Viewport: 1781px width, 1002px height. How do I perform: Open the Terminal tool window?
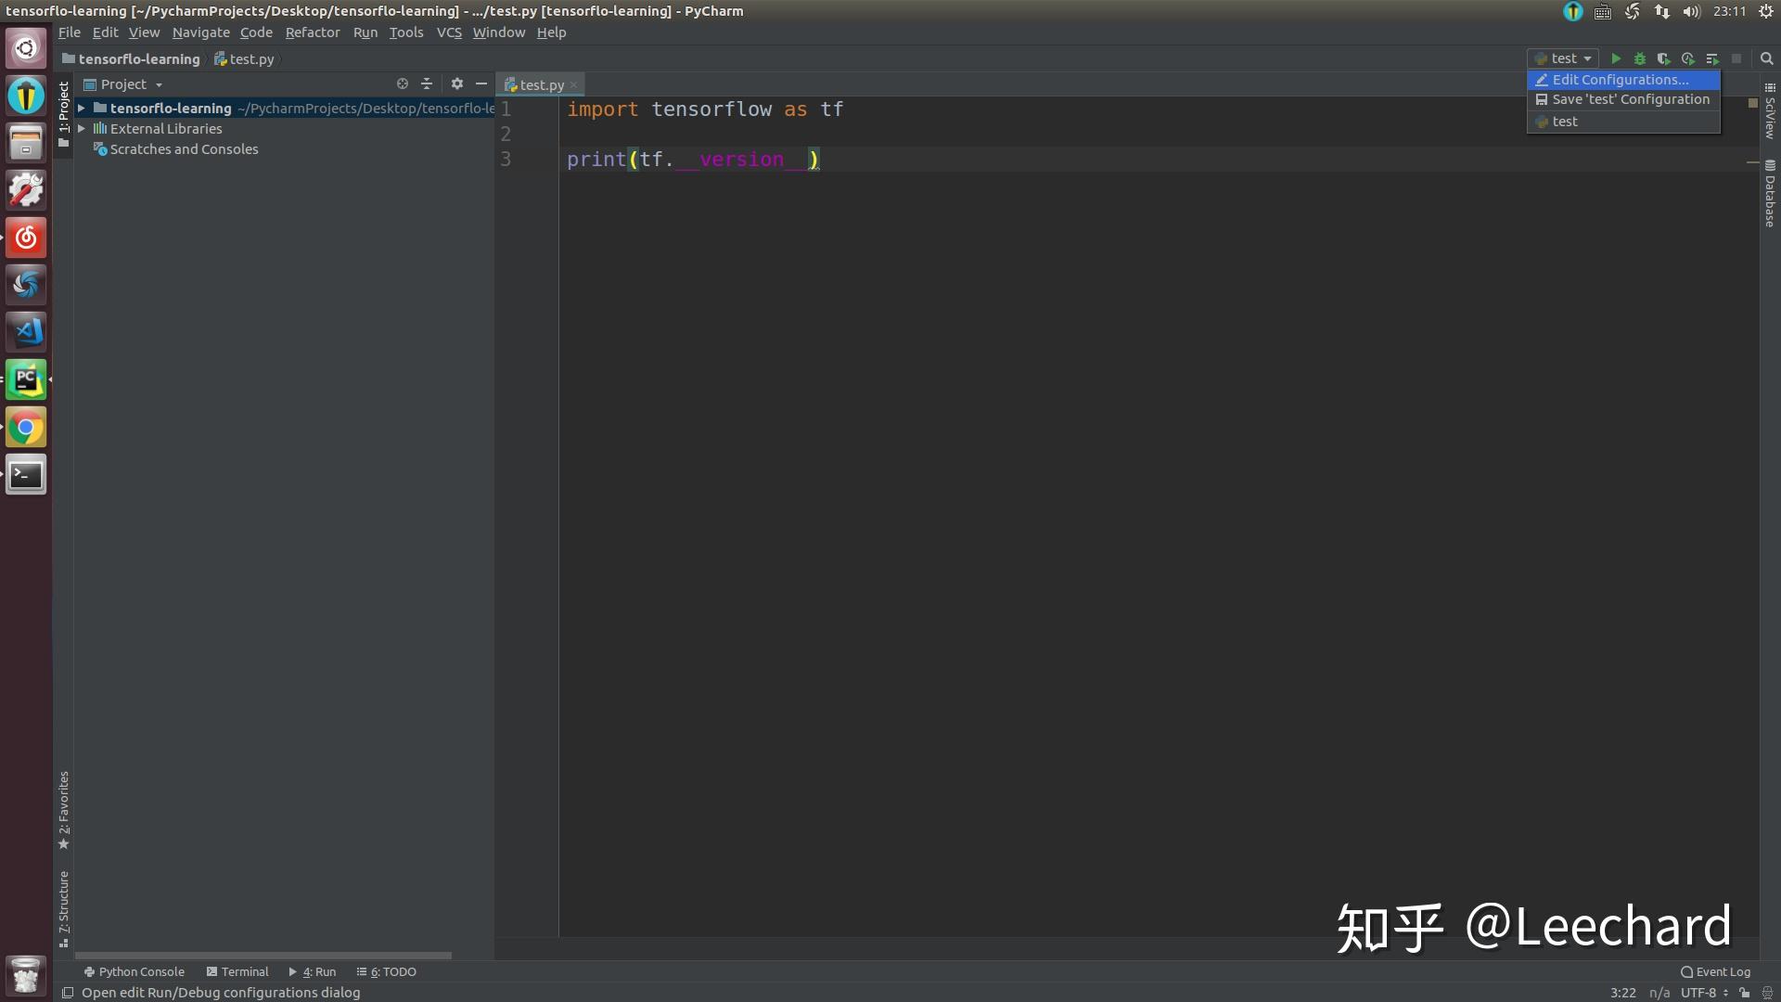point(237,971)
